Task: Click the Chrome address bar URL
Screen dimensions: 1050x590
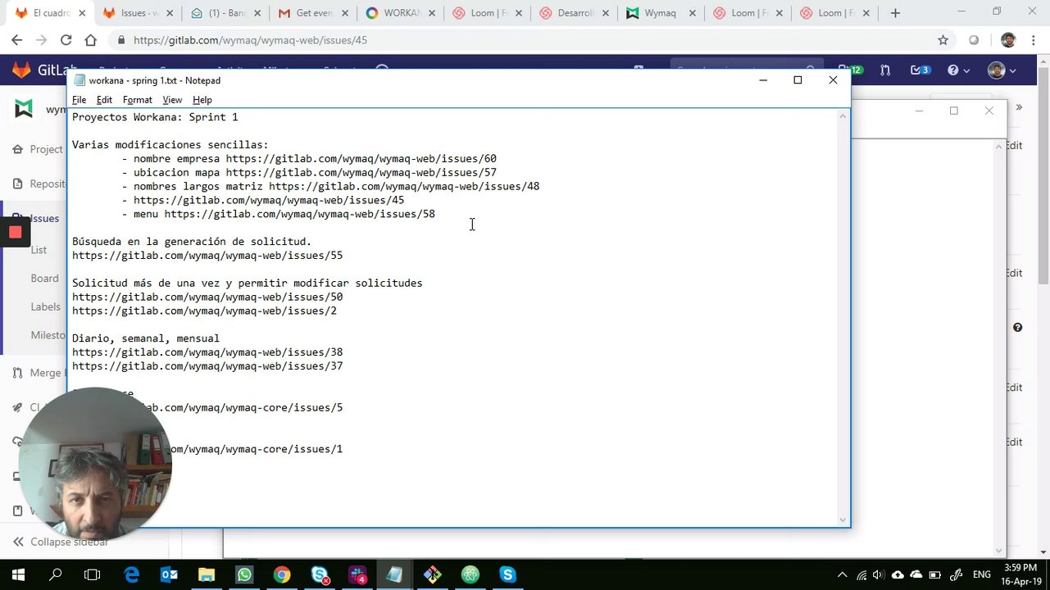Action: (x=250, y=40)
